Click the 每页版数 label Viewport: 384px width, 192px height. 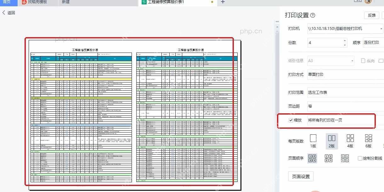tap(296, 141)
